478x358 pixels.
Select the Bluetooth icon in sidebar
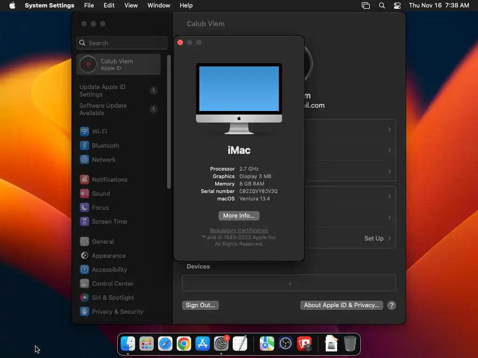click(x=84, y=145)
